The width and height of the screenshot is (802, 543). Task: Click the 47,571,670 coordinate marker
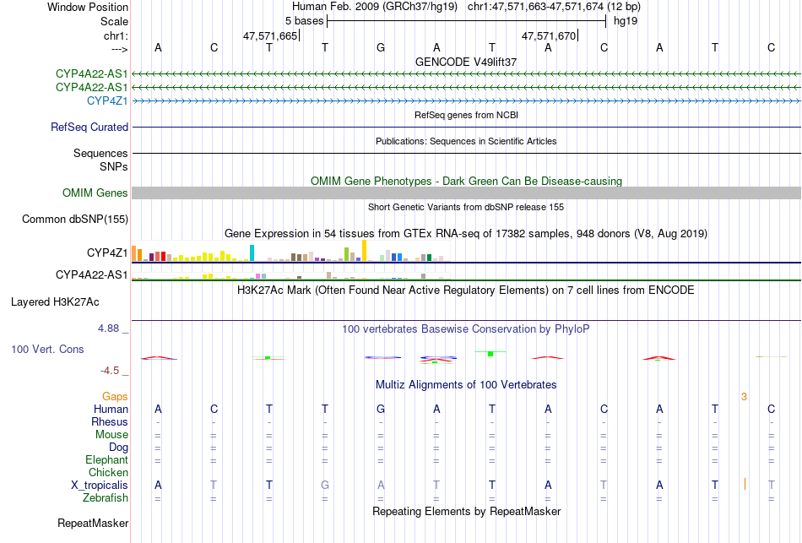[549, 35]
